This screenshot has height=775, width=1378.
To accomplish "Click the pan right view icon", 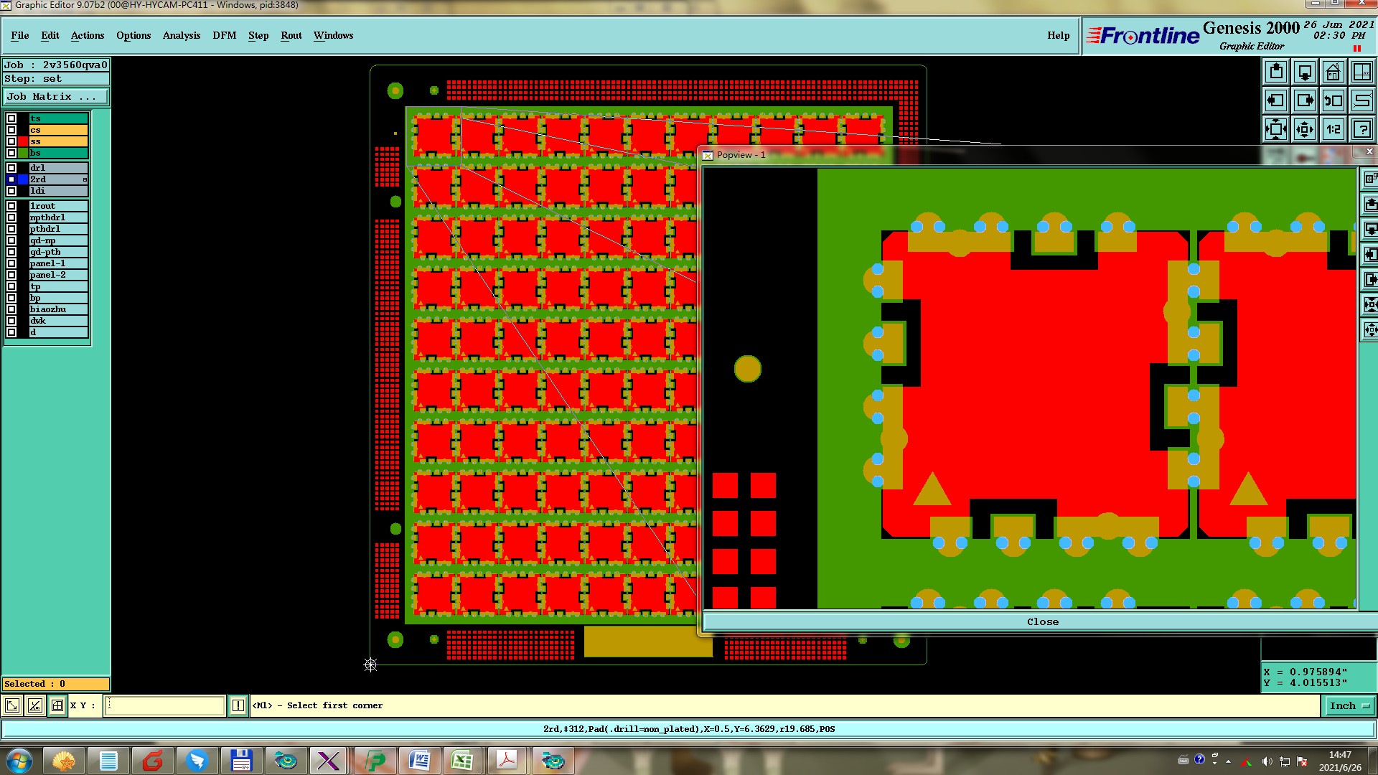I will point(1305,100).
